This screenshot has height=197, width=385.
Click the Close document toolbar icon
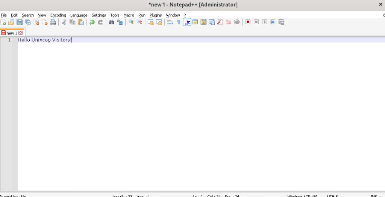click(36, 22)
